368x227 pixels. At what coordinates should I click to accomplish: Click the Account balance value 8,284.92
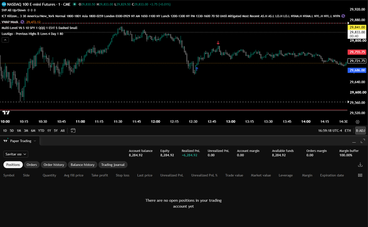136,155
